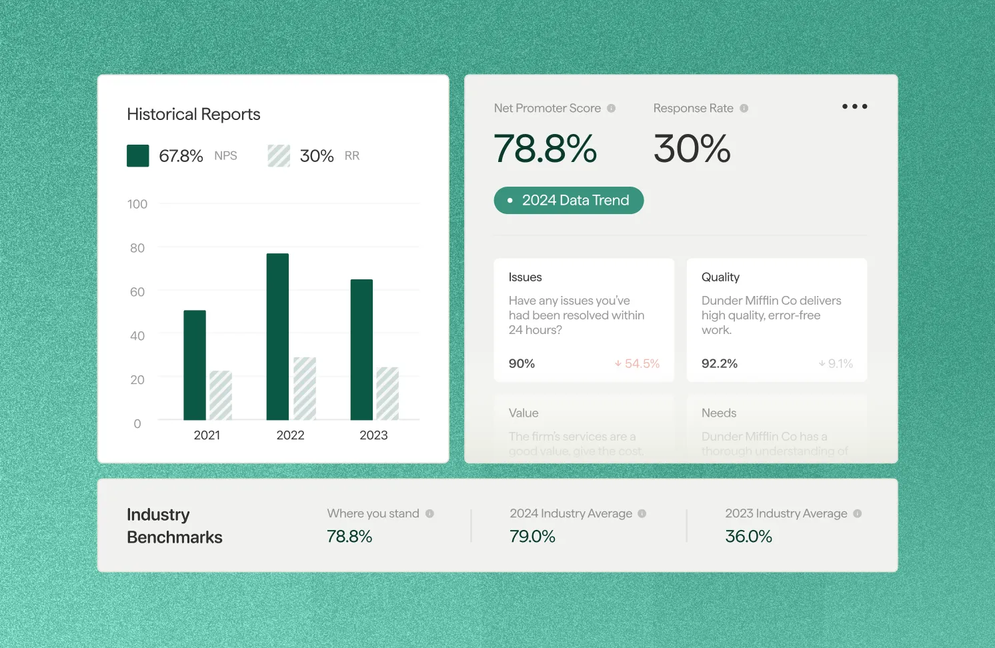
Task: Click the info icon beside 2024 Industry Average
Action: [642, 513]
